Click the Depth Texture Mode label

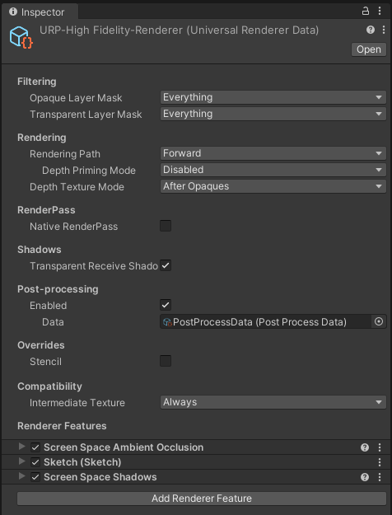[77, 186]
